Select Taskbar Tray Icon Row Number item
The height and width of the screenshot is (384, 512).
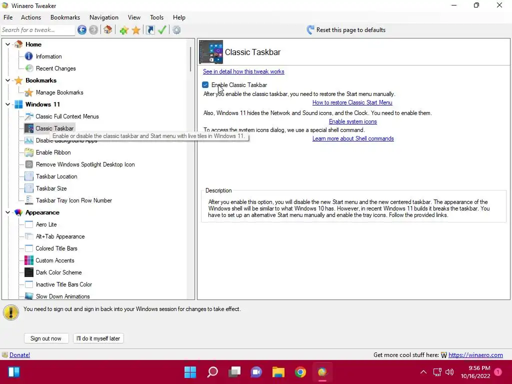(74, 200)
